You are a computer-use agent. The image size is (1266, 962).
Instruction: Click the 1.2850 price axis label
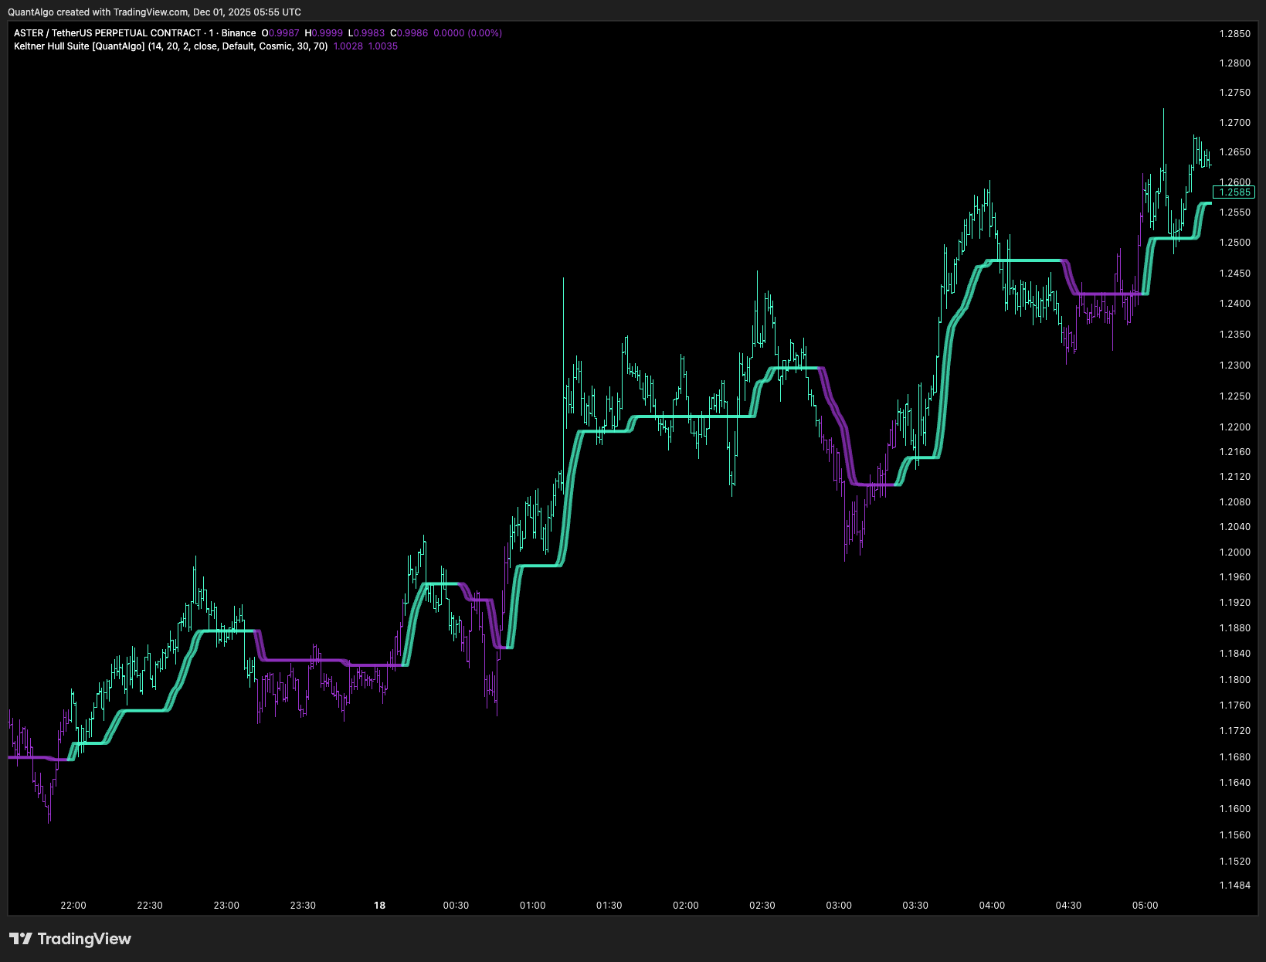point(1234,34)
